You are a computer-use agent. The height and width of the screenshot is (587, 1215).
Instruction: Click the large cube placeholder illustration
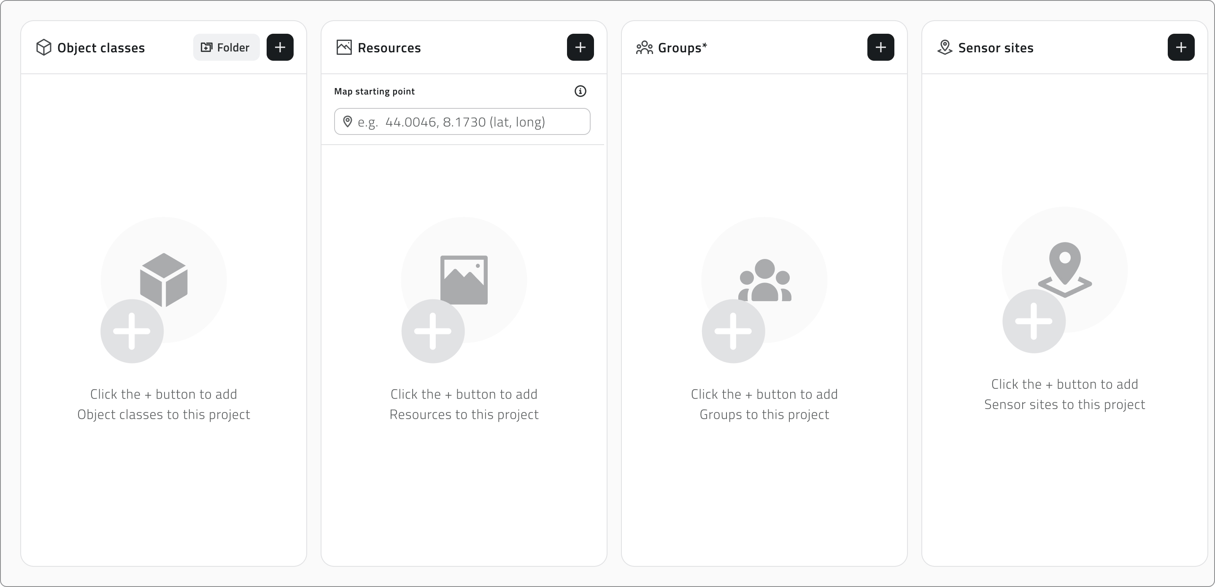164,280
